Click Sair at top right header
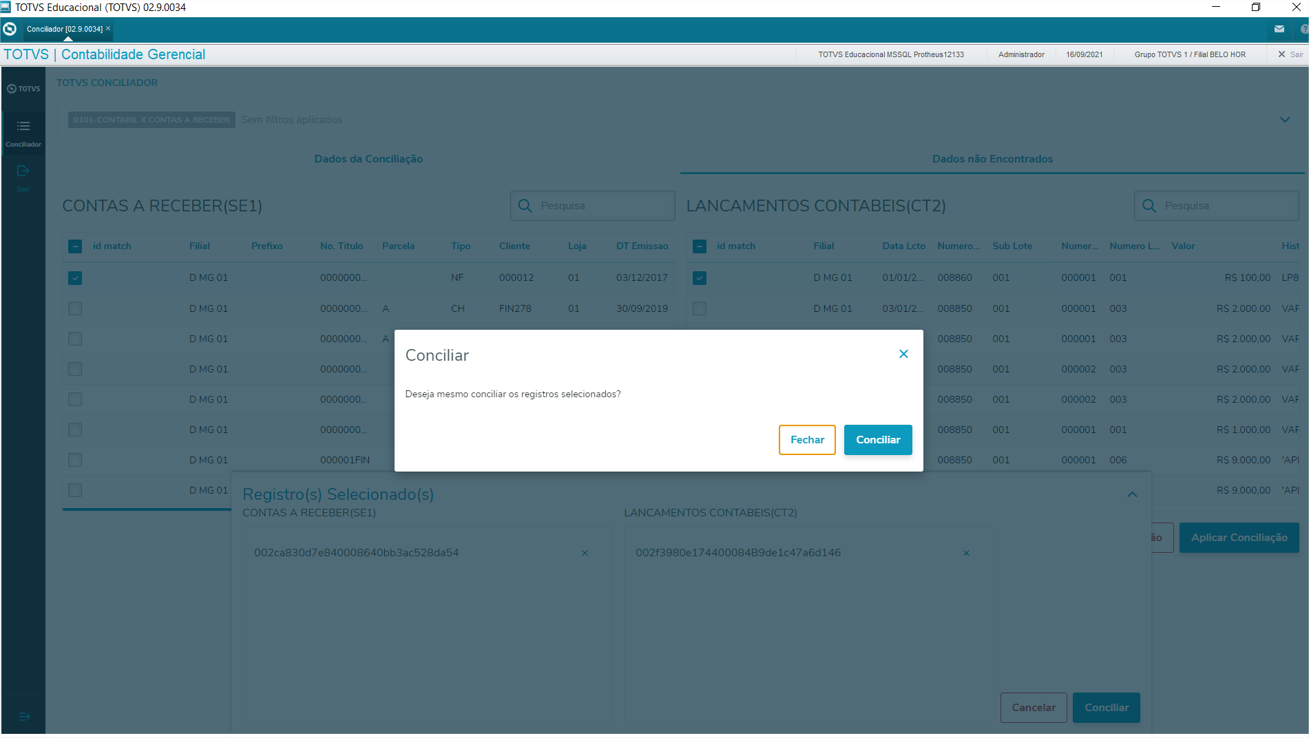1309x738 pixels. tap(1291, 54)
